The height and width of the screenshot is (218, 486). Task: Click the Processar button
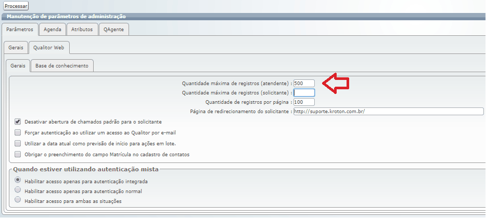click(x=16, y=6)
